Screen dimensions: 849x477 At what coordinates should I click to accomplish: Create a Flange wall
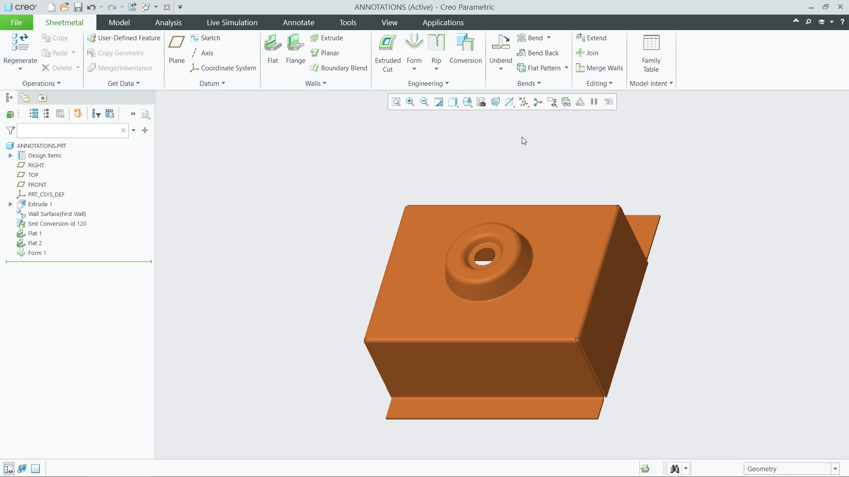[295, 49]
